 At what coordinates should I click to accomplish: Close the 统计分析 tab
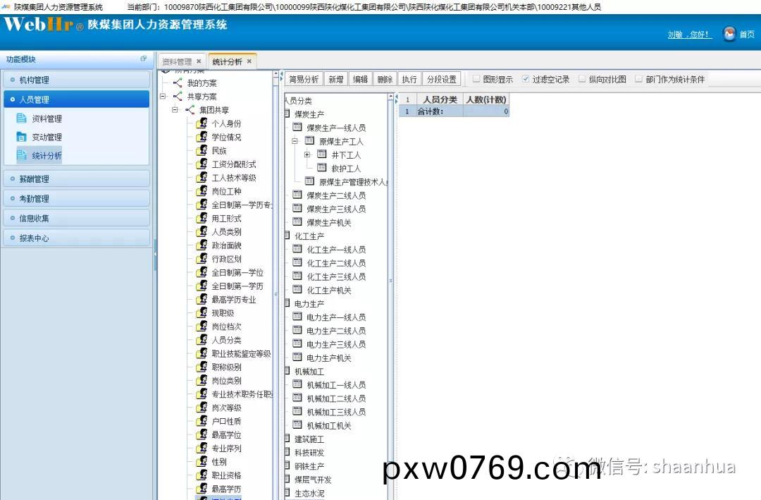(249, 62)
